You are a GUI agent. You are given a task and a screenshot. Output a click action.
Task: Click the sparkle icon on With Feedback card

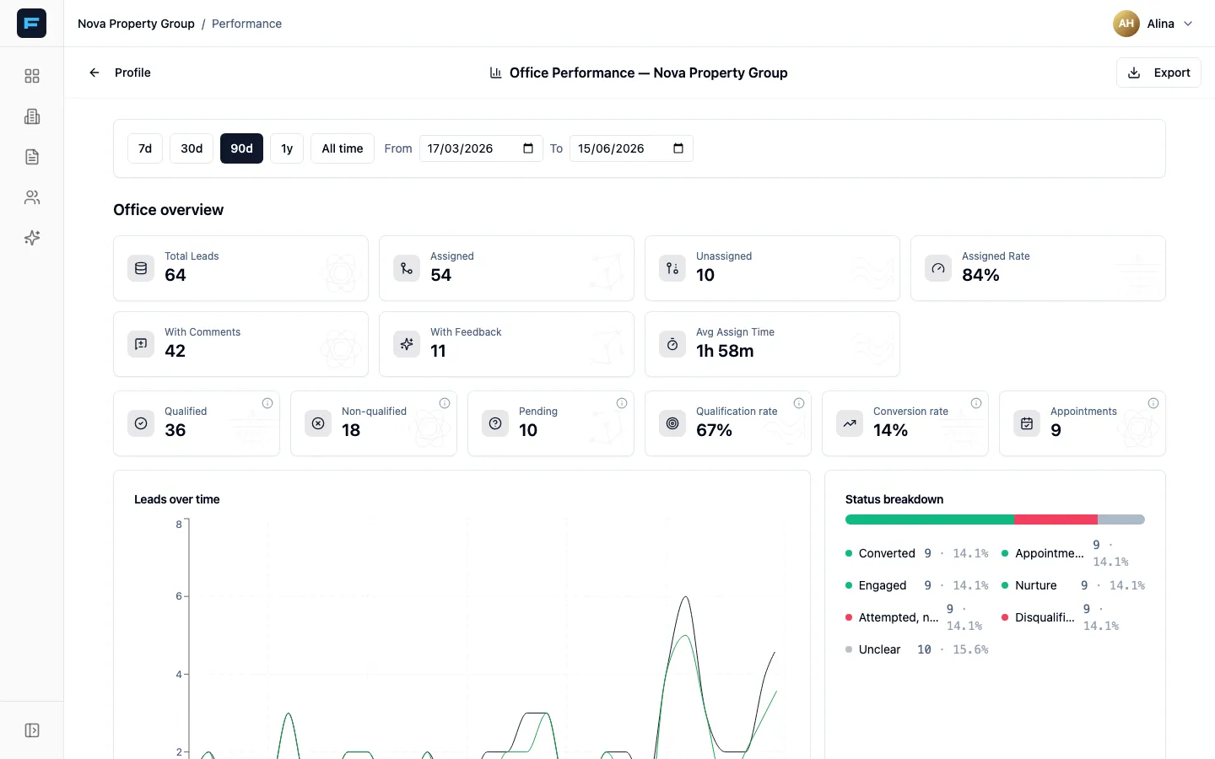(407, 344)
